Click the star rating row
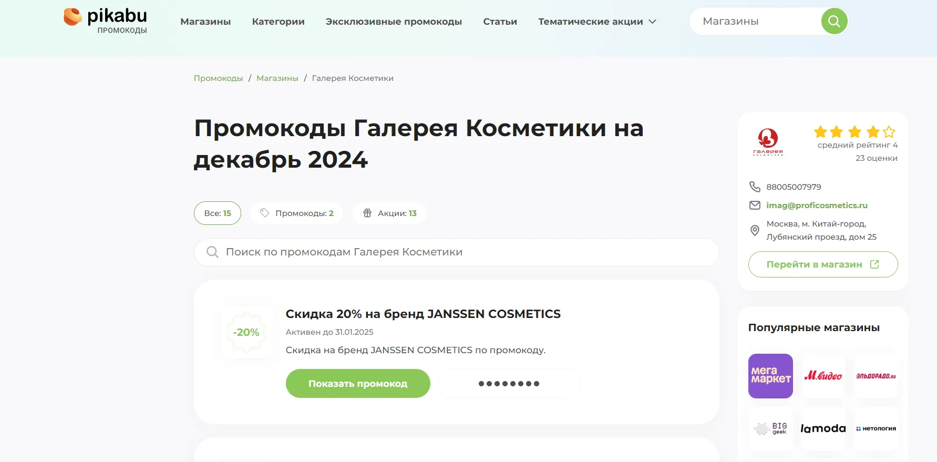This screenshot has width=937, height=462. (x=854, y=131)
